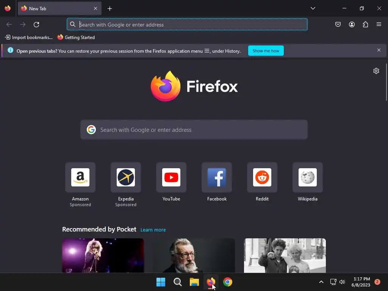Click the Firefox logo on page
This screenshot has height=291, width=388.
pos(194,86)
